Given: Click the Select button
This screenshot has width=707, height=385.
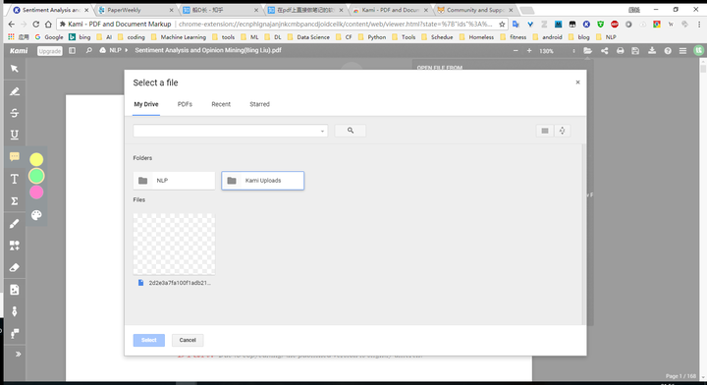Looking at the screenshot, I should (149, 340).
